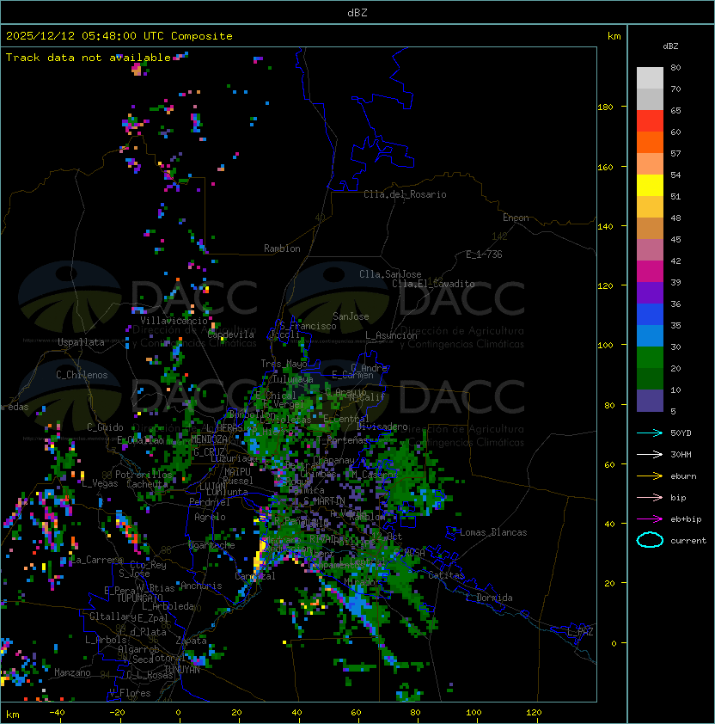Pick the light grey 70-80 dBZ swatch
This screenshot has height=724, width=715.
650,78
